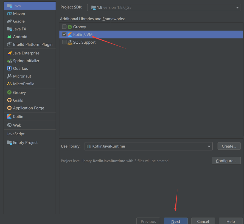
Task: Click the Create... library button
Action: pos(229,146)
